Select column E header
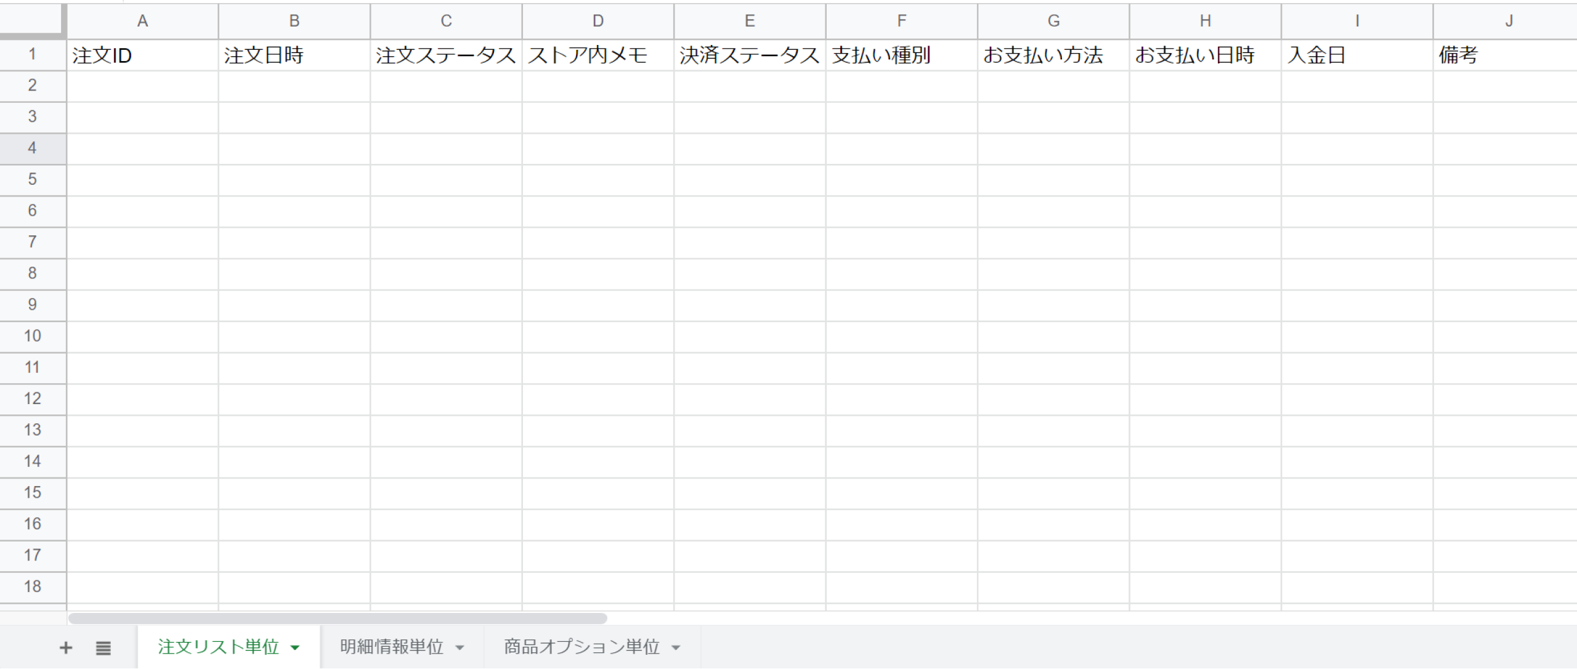 point(750,21)
